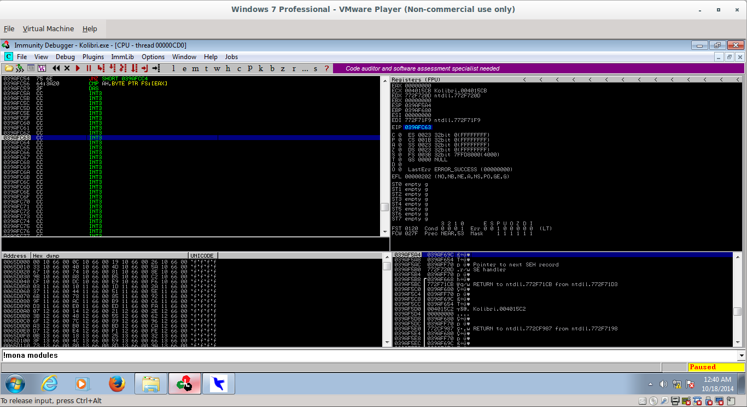Click the red question mark help icon
Viewport: 747px width, 407px height.
(326, 68)
